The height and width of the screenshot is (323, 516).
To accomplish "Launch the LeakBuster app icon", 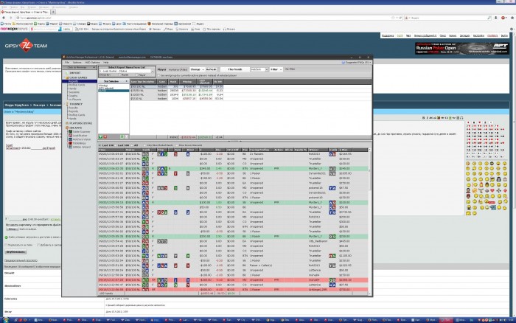I will tap(70, 136).
